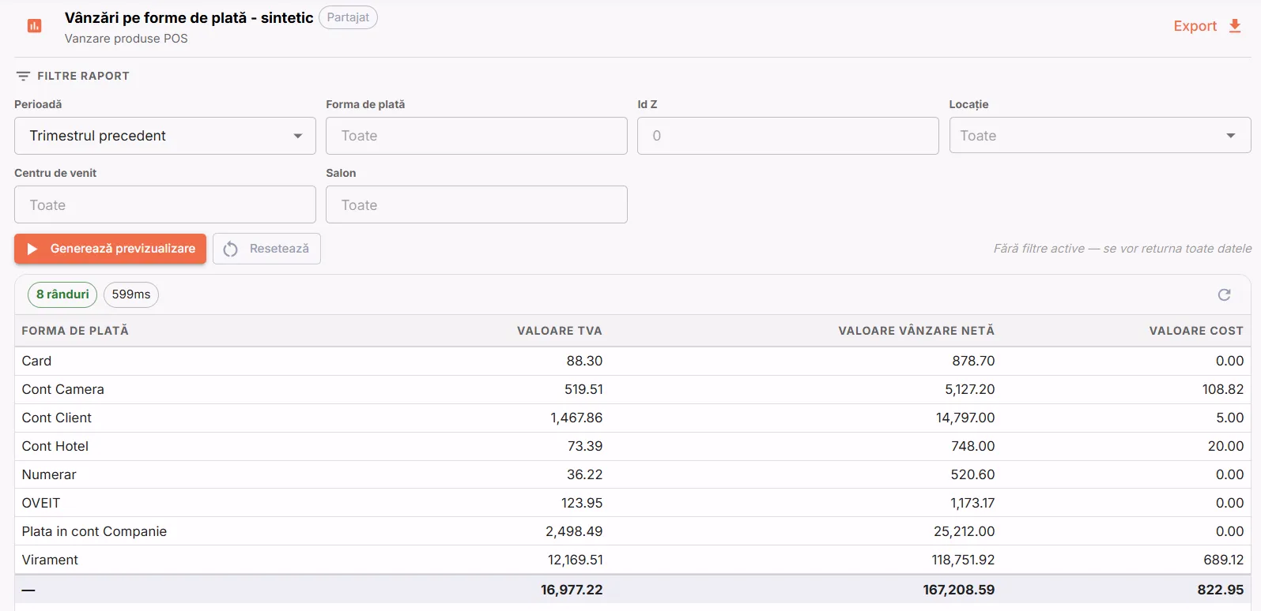This screenshot has height=611, width=1261.
Task: Open the Perioadă dropdown arrow
Action: [298, 136]
